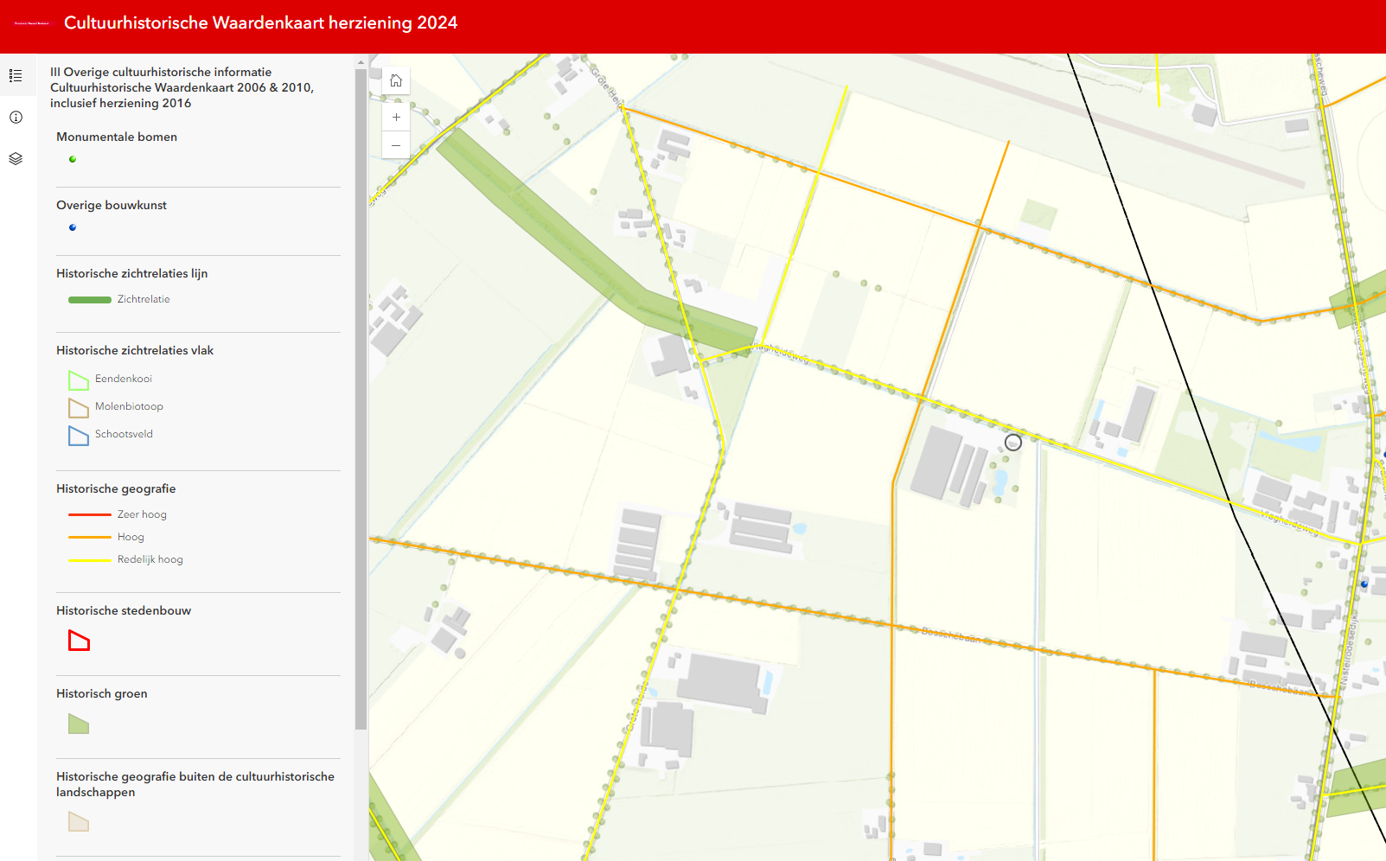Click the Schootsveld blue polygon symbol
1386x861 pixels.
(x=79, y=436)
